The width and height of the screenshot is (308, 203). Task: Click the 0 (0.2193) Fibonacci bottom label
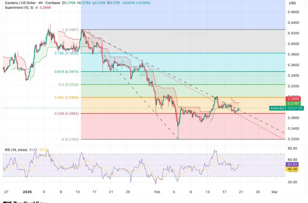click(x=70, y=140)
